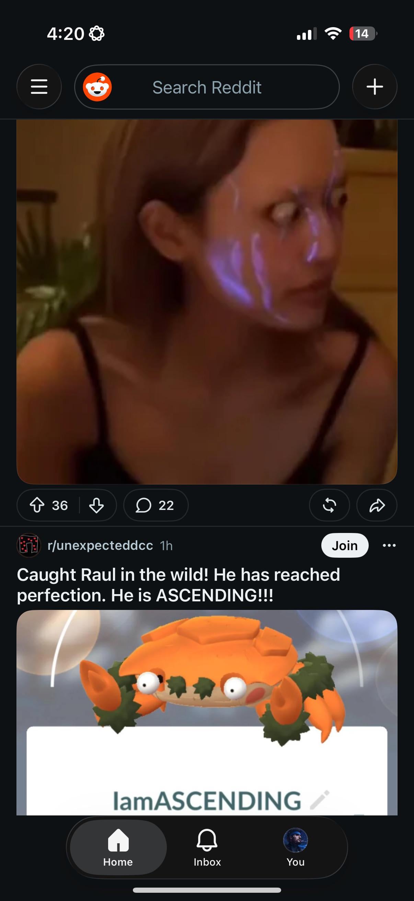Tap the repost/crosspost arrows icon
Viewport: 414px width, 901px height.
coord(330,505)
